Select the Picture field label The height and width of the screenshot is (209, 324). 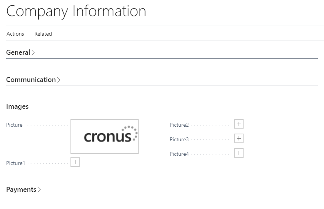[x=14, y=125]
